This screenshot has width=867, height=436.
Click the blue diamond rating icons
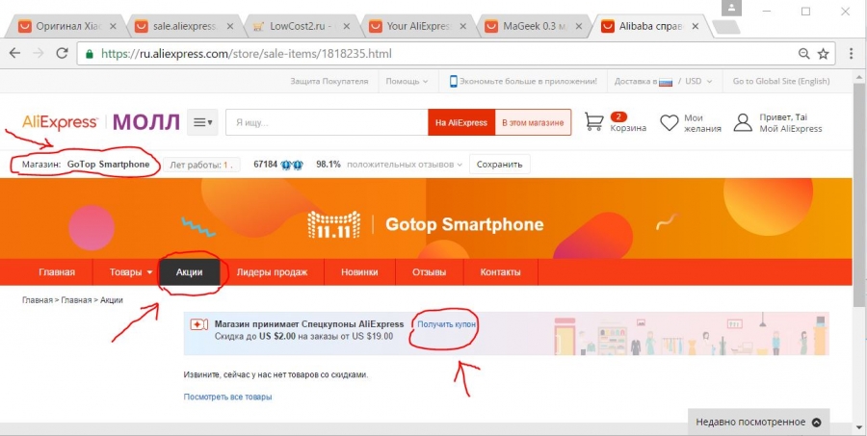coord(292,165)
